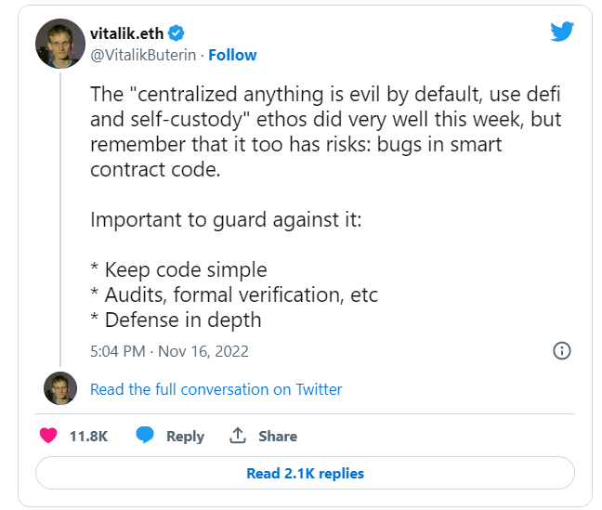This screenshot has width=602, height=510.
Task: Click the share upload arrow icon
Action: [x=238, y=436]
